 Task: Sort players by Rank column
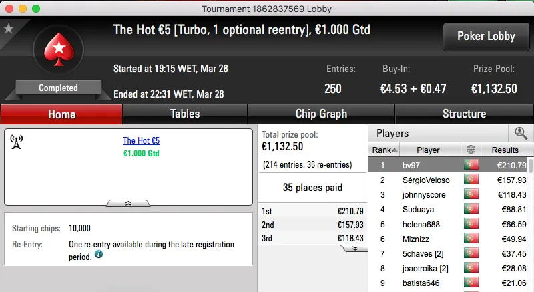pyautogui.click(x=385, y=150)
